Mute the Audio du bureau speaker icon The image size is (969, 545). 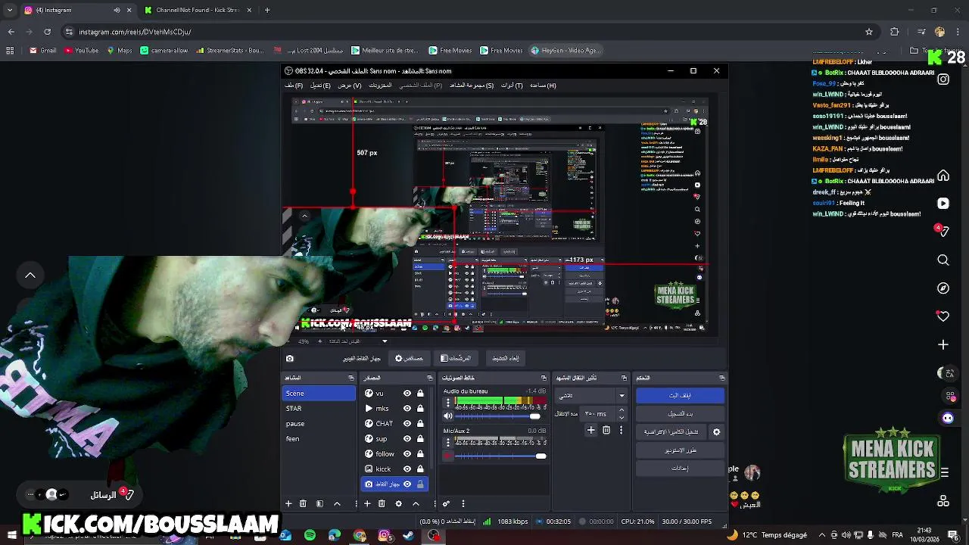448,416
